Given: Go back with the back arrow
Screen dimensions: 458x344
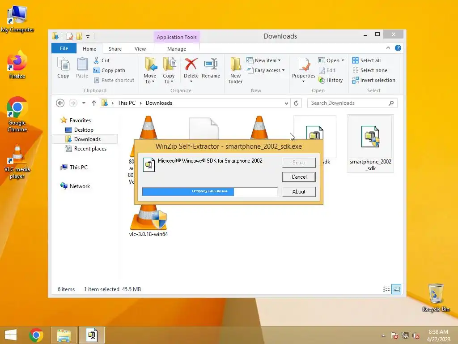Looking at the screenshot, I should tap(60, 103).
